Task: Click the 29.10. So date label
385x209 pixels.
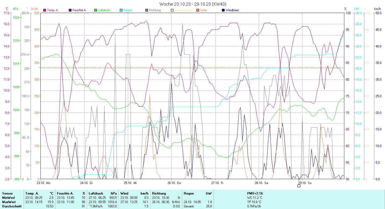Action: pyautogui.click(x=305, y=183)
